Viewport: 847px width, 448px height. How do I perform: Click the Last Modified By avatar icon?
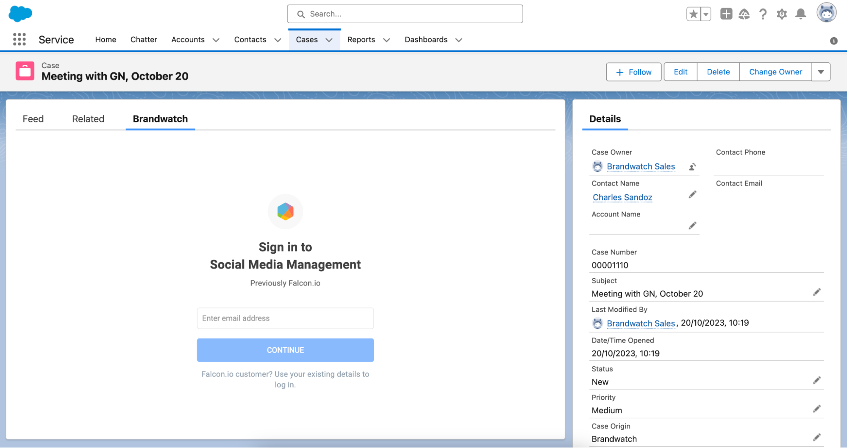click(x=597, y=324)
